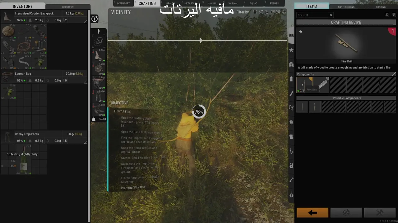Open the Journal top menu tab

pyautogui.click(x=233, y=3)
